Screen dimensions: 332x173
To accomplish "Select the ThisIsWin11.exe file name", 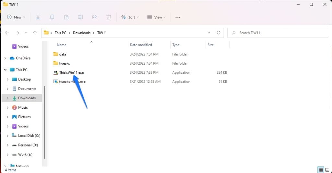I will [x=71, y=72].
